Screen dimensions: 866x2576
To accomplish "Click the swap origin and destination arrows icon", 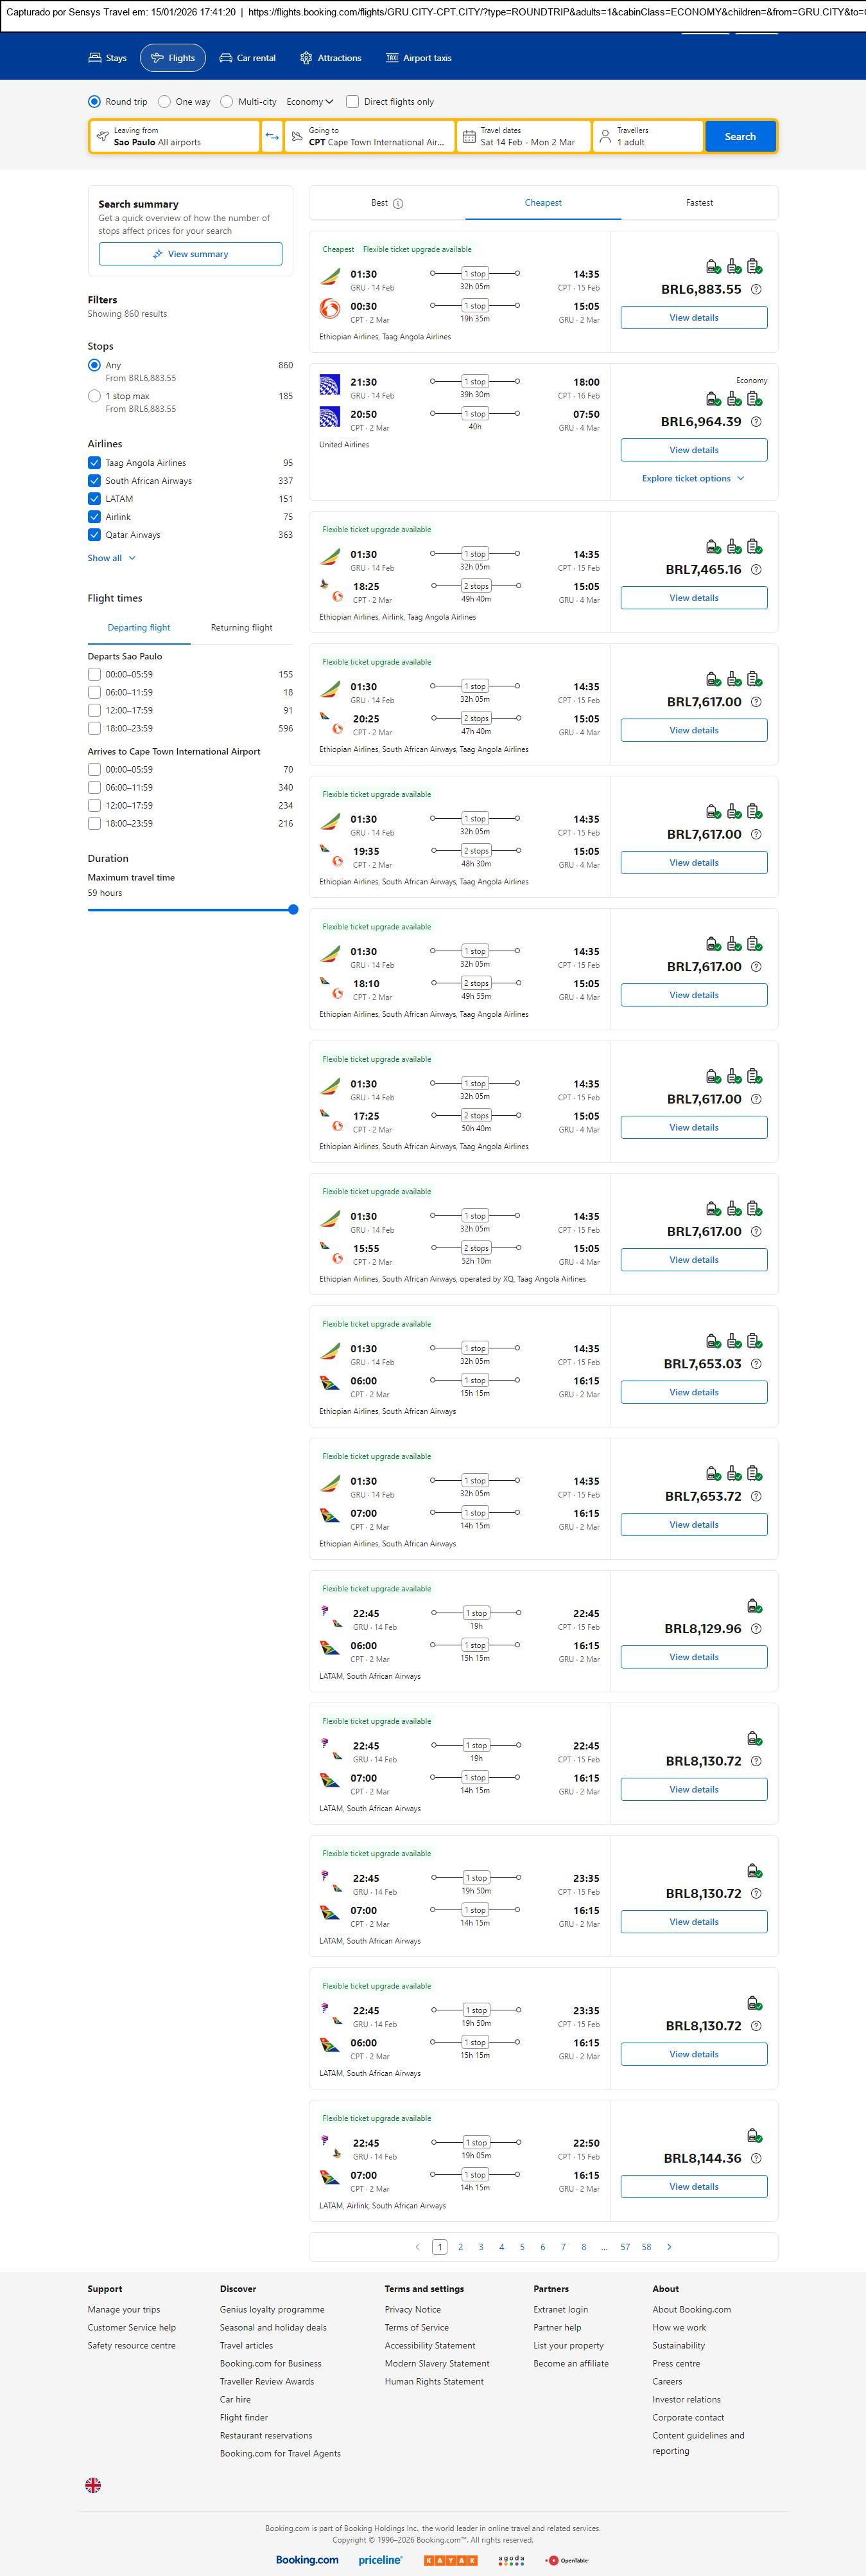I will coord(272,137).
